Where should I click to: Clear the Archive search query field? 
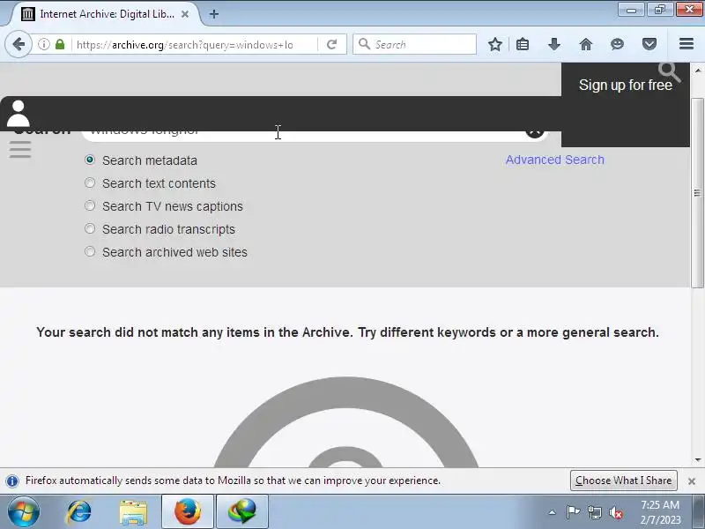534,133
